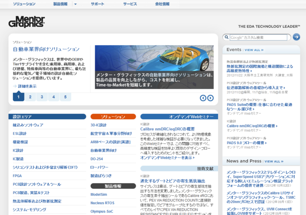Screen dimensions: 306x215
Task: Go to previous slide with left arrow
Action: point(203,98)
